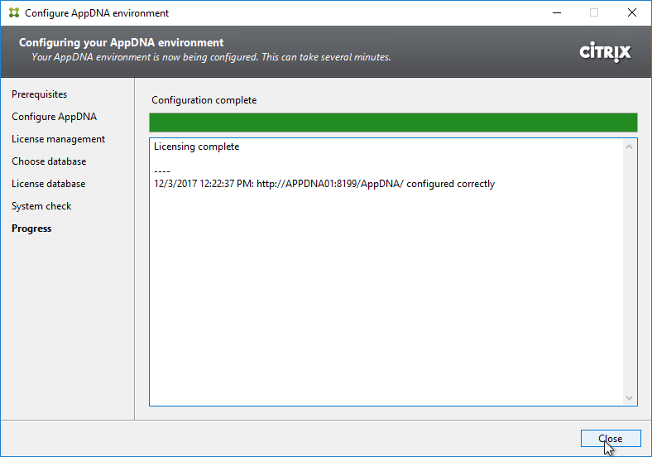Click the Configuration complete status label
652x457 pixels.
coord(204,100)
